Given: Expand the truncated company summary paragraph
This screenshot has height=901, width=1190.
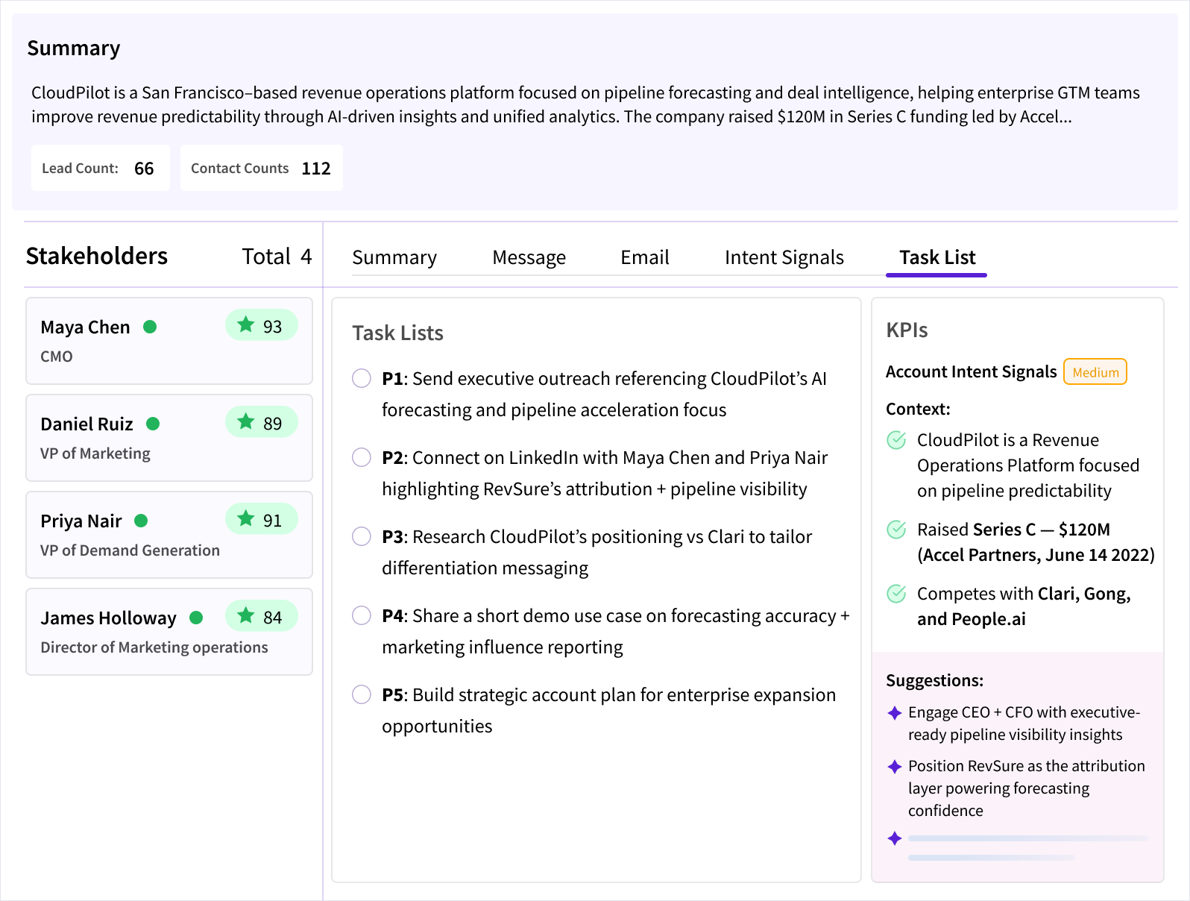Looking at the screenshot, I should click(x=585, y=104).
